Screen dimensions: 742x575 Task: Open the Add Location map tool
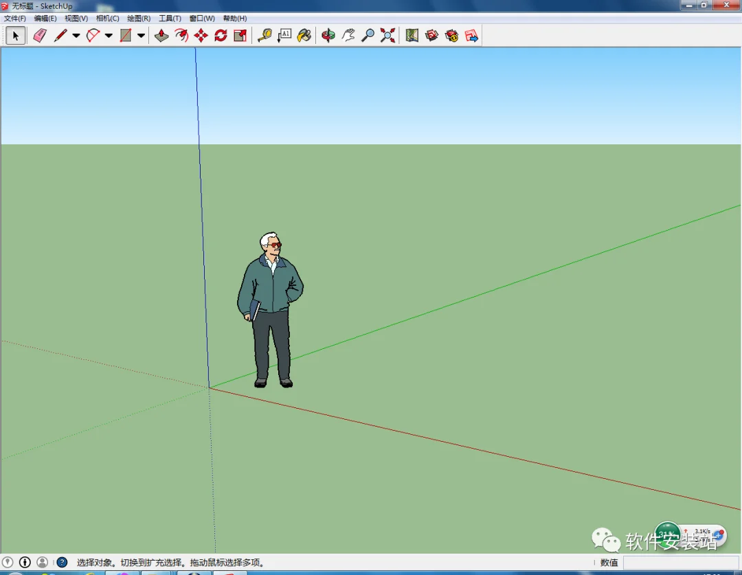pyautogui.click(x=412, y=36)
